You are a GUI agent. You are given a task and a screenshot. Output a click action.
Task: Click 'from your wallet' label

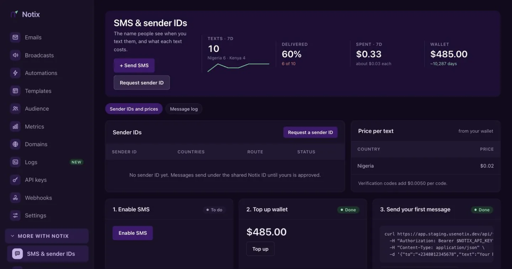coord(476,131)
